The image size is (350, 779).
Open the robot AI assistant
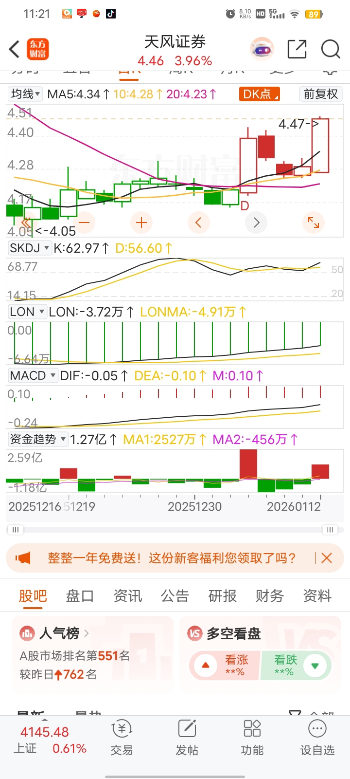[x=262, y=49]
